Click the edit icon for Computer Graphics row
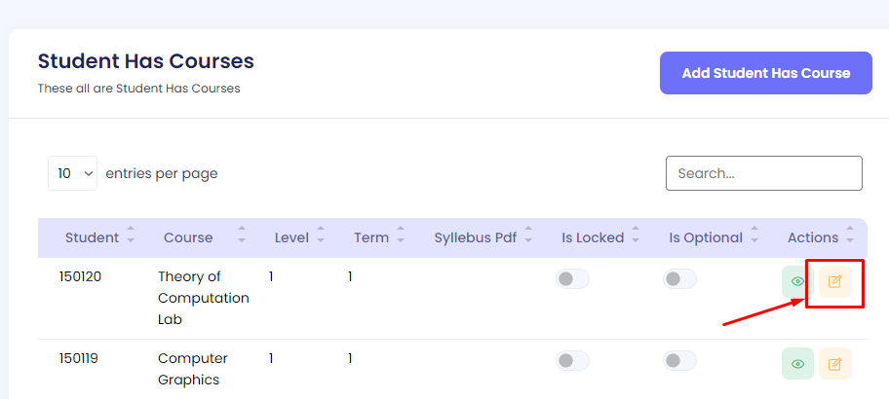Screen dimensions: 889x399 [834, 364]
